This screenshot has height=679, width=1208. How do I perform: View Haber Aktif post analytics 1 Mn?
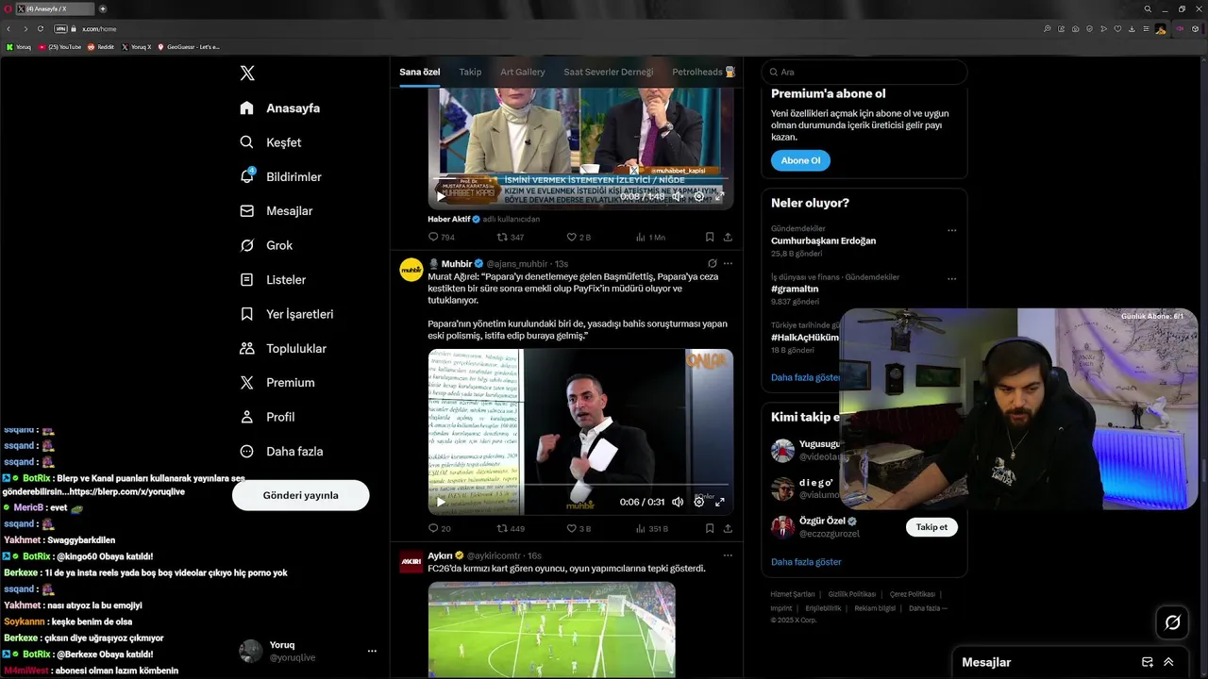click(650, 238)
